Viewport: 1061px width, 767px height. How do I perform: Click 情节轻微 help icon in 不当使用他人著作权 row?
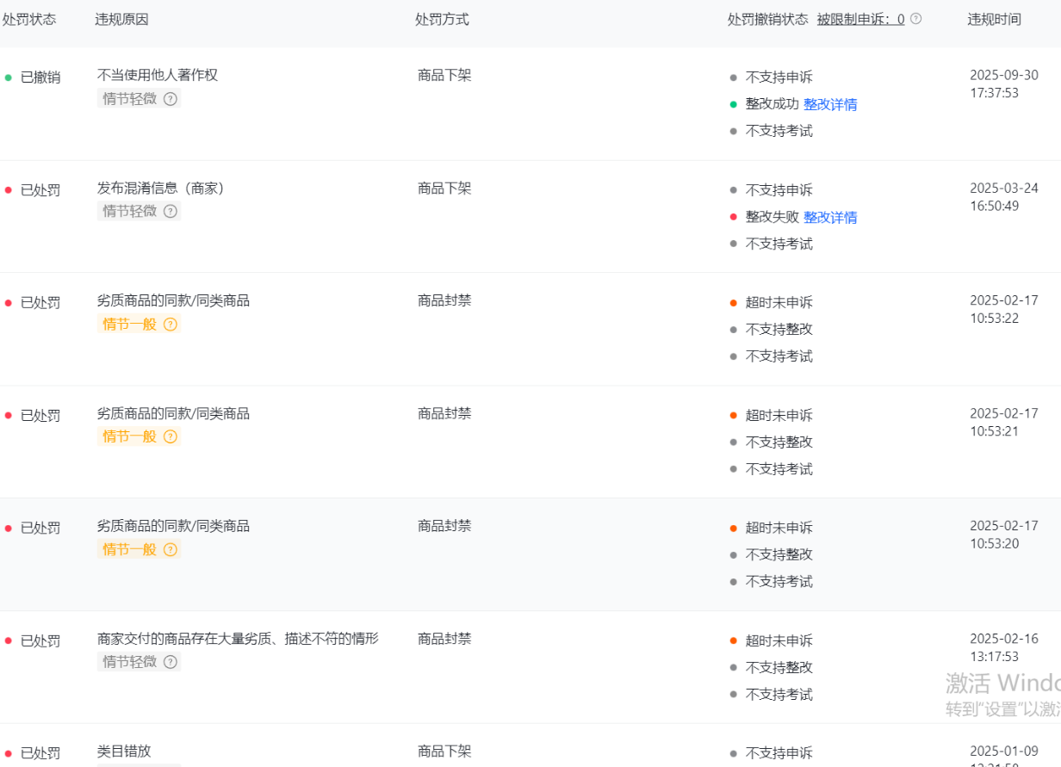pyautogui.click(x=171, y=99)
